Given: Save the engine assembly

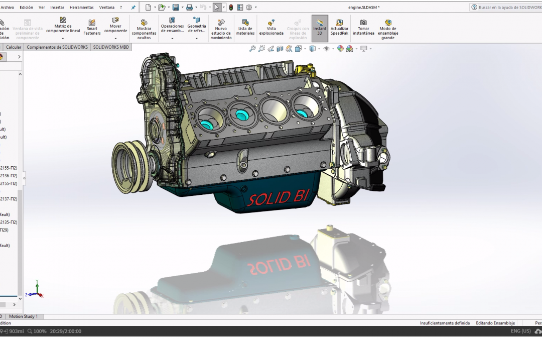Looking at the screenshot, I should point(176,7).
